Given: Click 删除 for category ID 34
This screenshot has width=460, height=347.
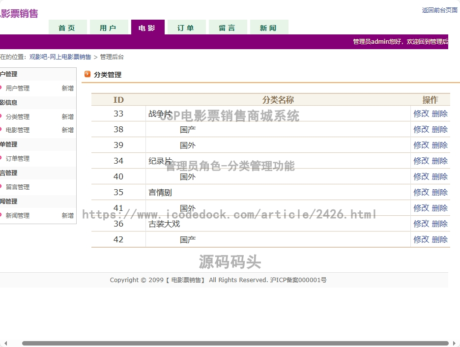Looking at the screenshot, I should (x=440, y=161).
